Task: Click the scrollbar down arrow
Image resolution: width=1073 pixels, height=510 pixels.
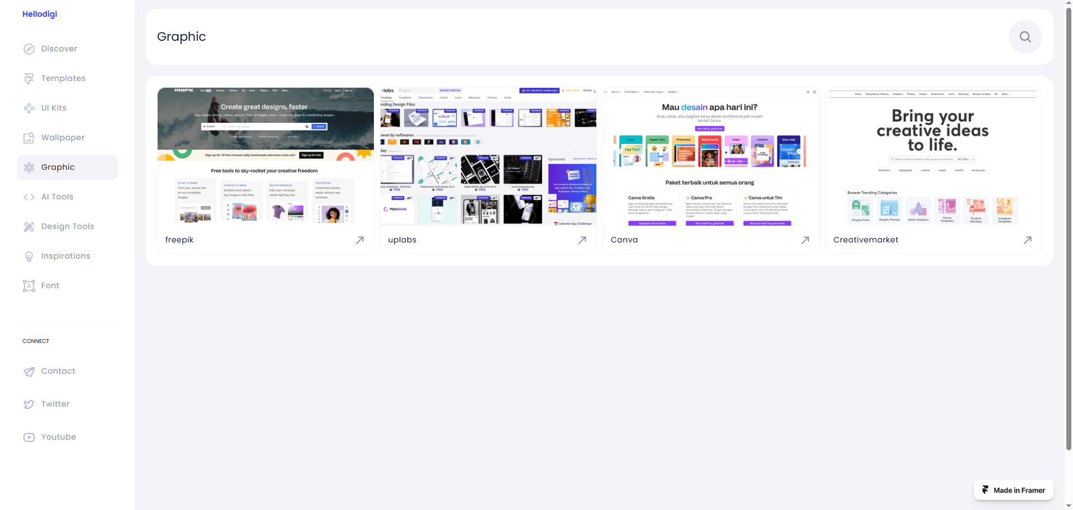Action: [1069, 506]
